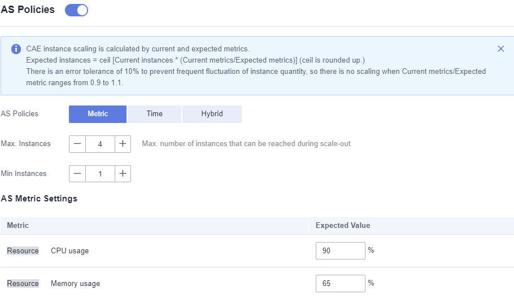Image resolution: width=514 pixels, height=299 pixels.
Task: Click the Resource tag beside CPU usage
Action: click(x=23, y=251)
